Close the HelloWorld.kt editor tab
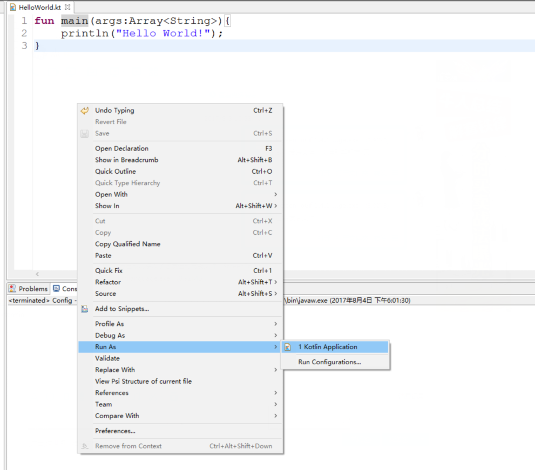The image size is (535, 470). pos(67,7)
